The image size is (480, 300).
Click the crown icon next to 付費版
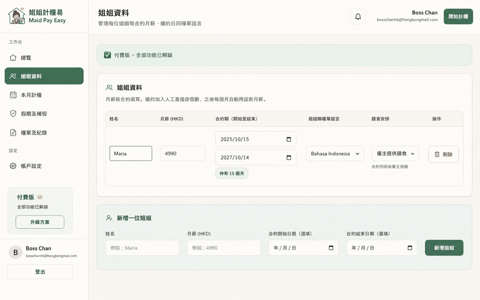(40, 197)
